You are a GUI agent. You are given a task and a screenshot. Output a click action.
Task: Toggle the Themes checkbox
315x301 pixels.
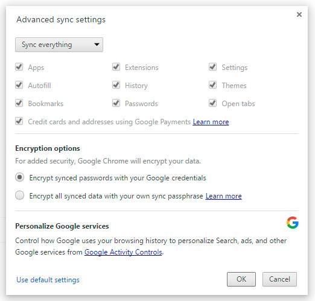pyautogui.click(x=213, y=85)
